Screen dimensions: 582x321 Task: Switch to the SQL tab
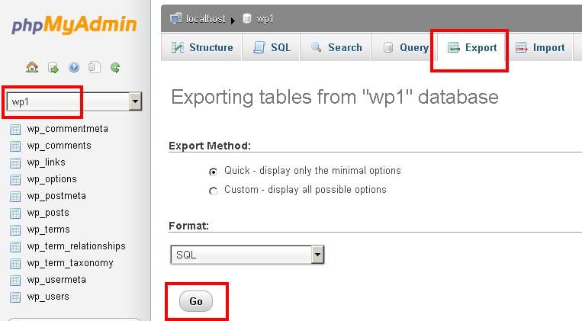tap(272, 47)
